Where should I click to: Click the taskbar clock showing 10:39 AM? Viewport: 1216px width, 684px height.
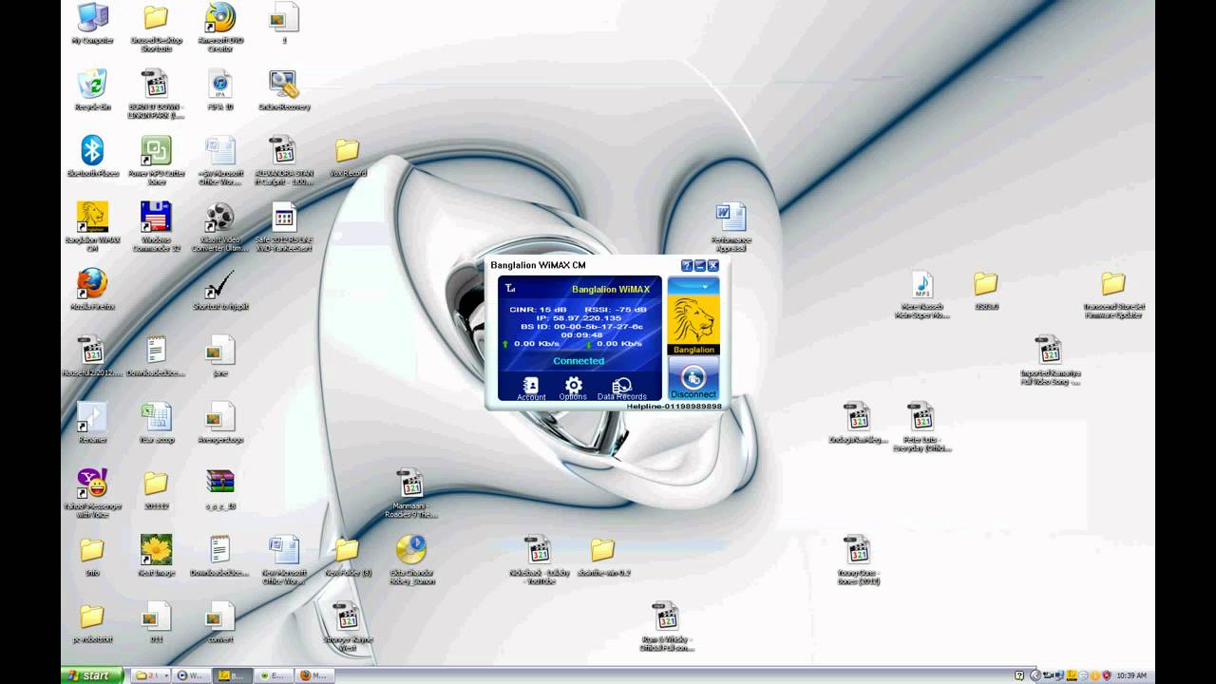point(1131,675)
